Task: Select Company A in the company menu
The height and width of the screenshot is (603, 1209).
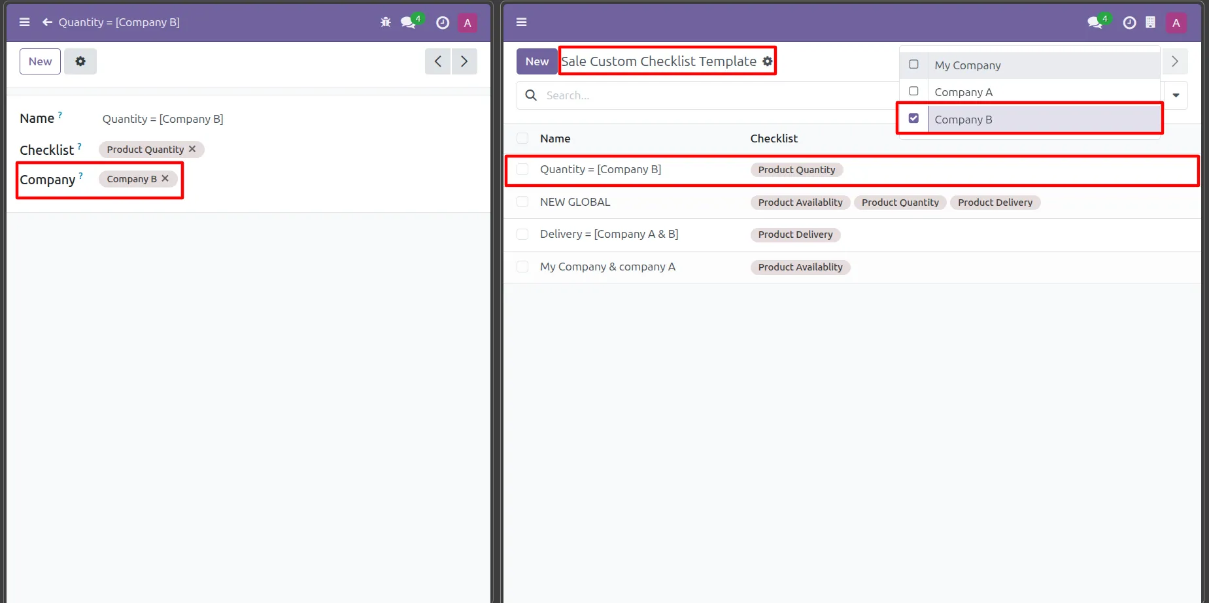Action: pos(963,92)
